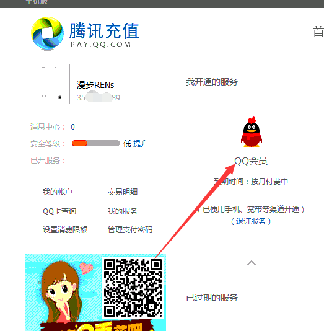The height and width of the screenshot is (331, 324).
Task: Open the 首 homepage menu item
Action: coord(318,32)
